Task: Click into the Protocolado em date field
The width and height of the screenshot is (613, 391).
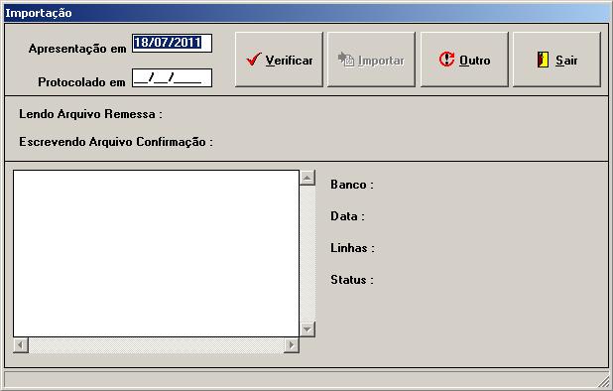Action: 172,77
